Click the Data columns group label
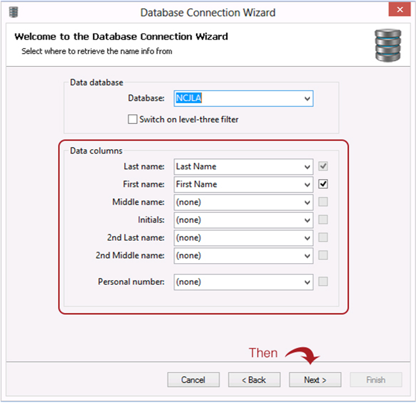Viewport: 419px width, 404px height. [97, 152]
